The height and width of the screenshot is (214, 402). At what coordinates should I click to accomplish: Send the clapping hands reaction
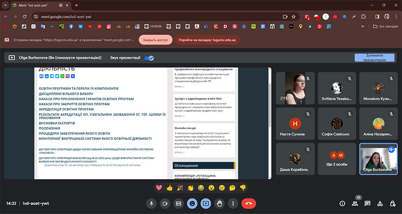click(x=190, y=188)
